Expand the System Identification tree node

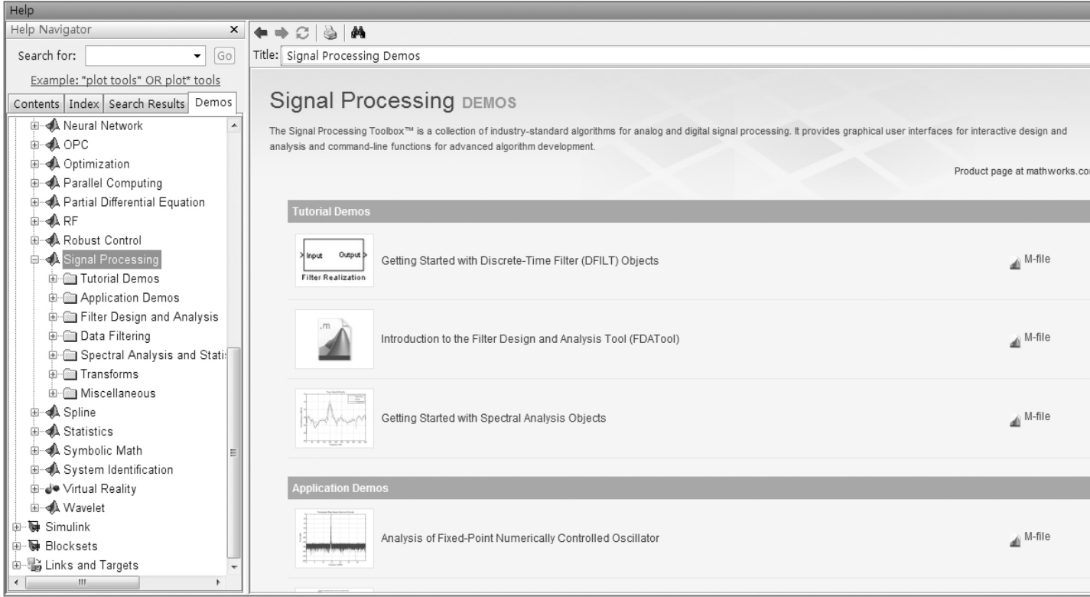(x=34, y=470)
